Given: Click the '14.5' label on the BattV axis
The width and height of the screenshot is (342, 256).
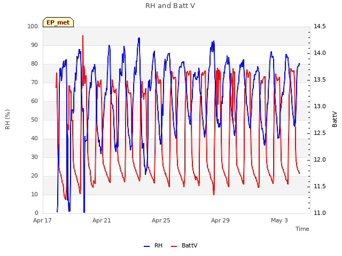Looking at the screenshot, I should (320, 26).
